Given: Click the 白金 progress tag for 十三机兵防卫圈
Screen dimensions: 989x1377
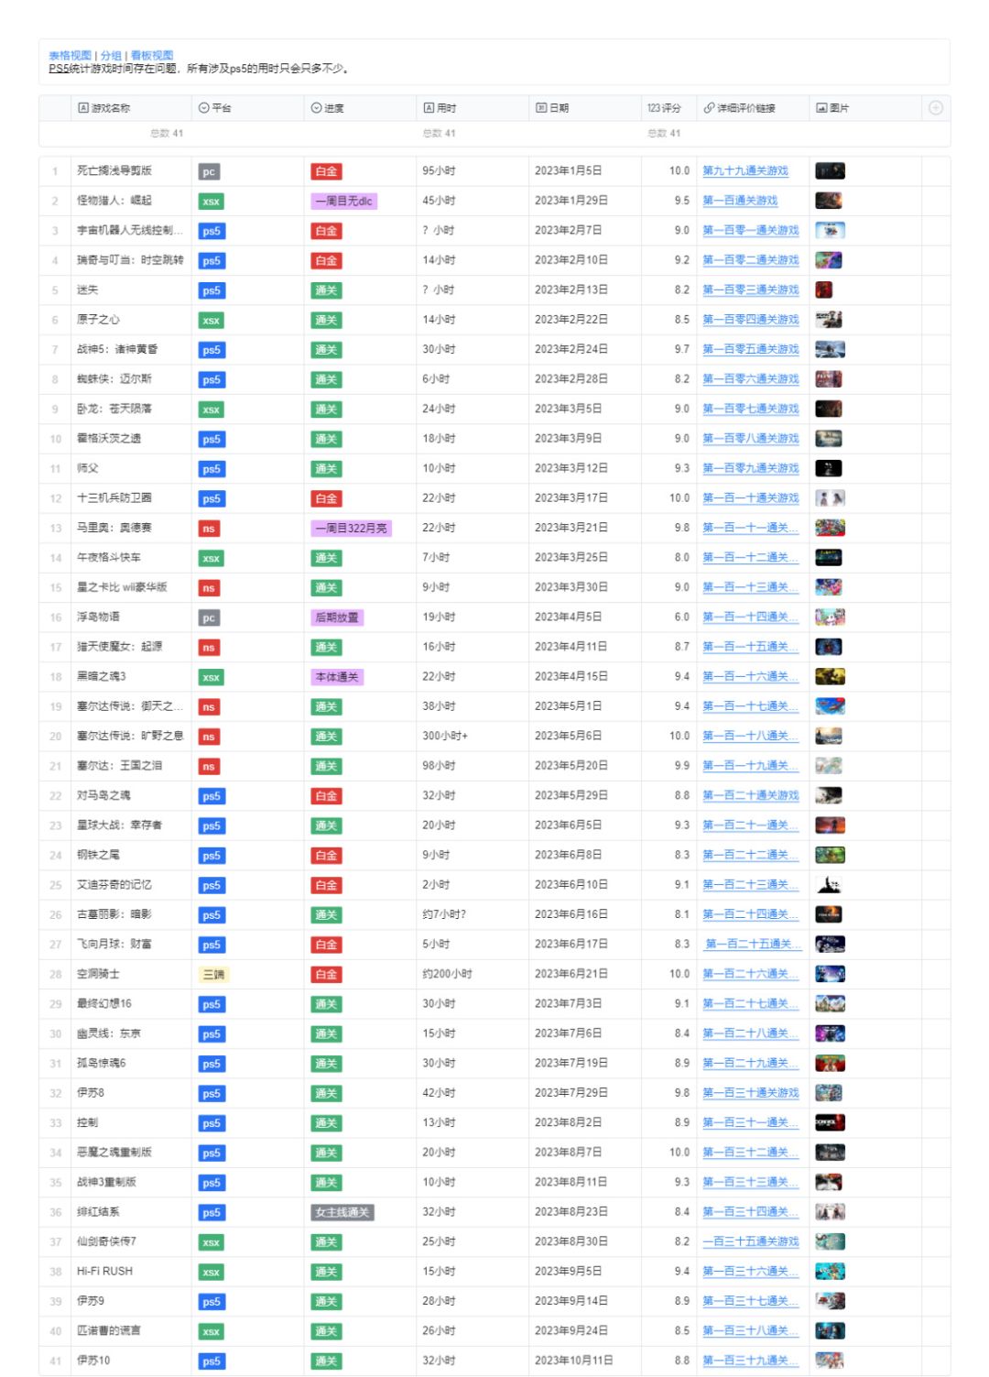Looking at the screenshot, I should point(326,499).
